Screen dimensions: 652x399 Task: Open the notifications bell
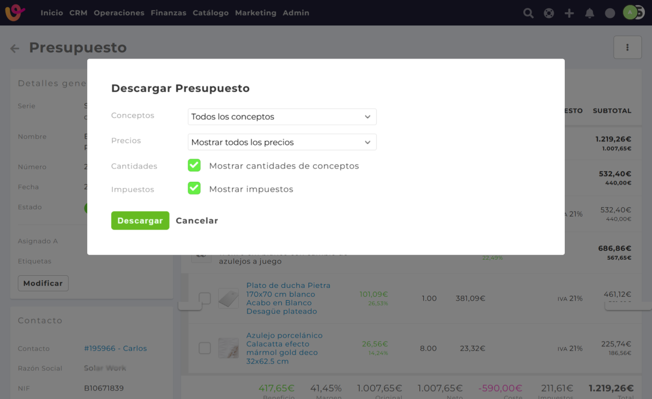pyautogui.click(x=590, y=13)
